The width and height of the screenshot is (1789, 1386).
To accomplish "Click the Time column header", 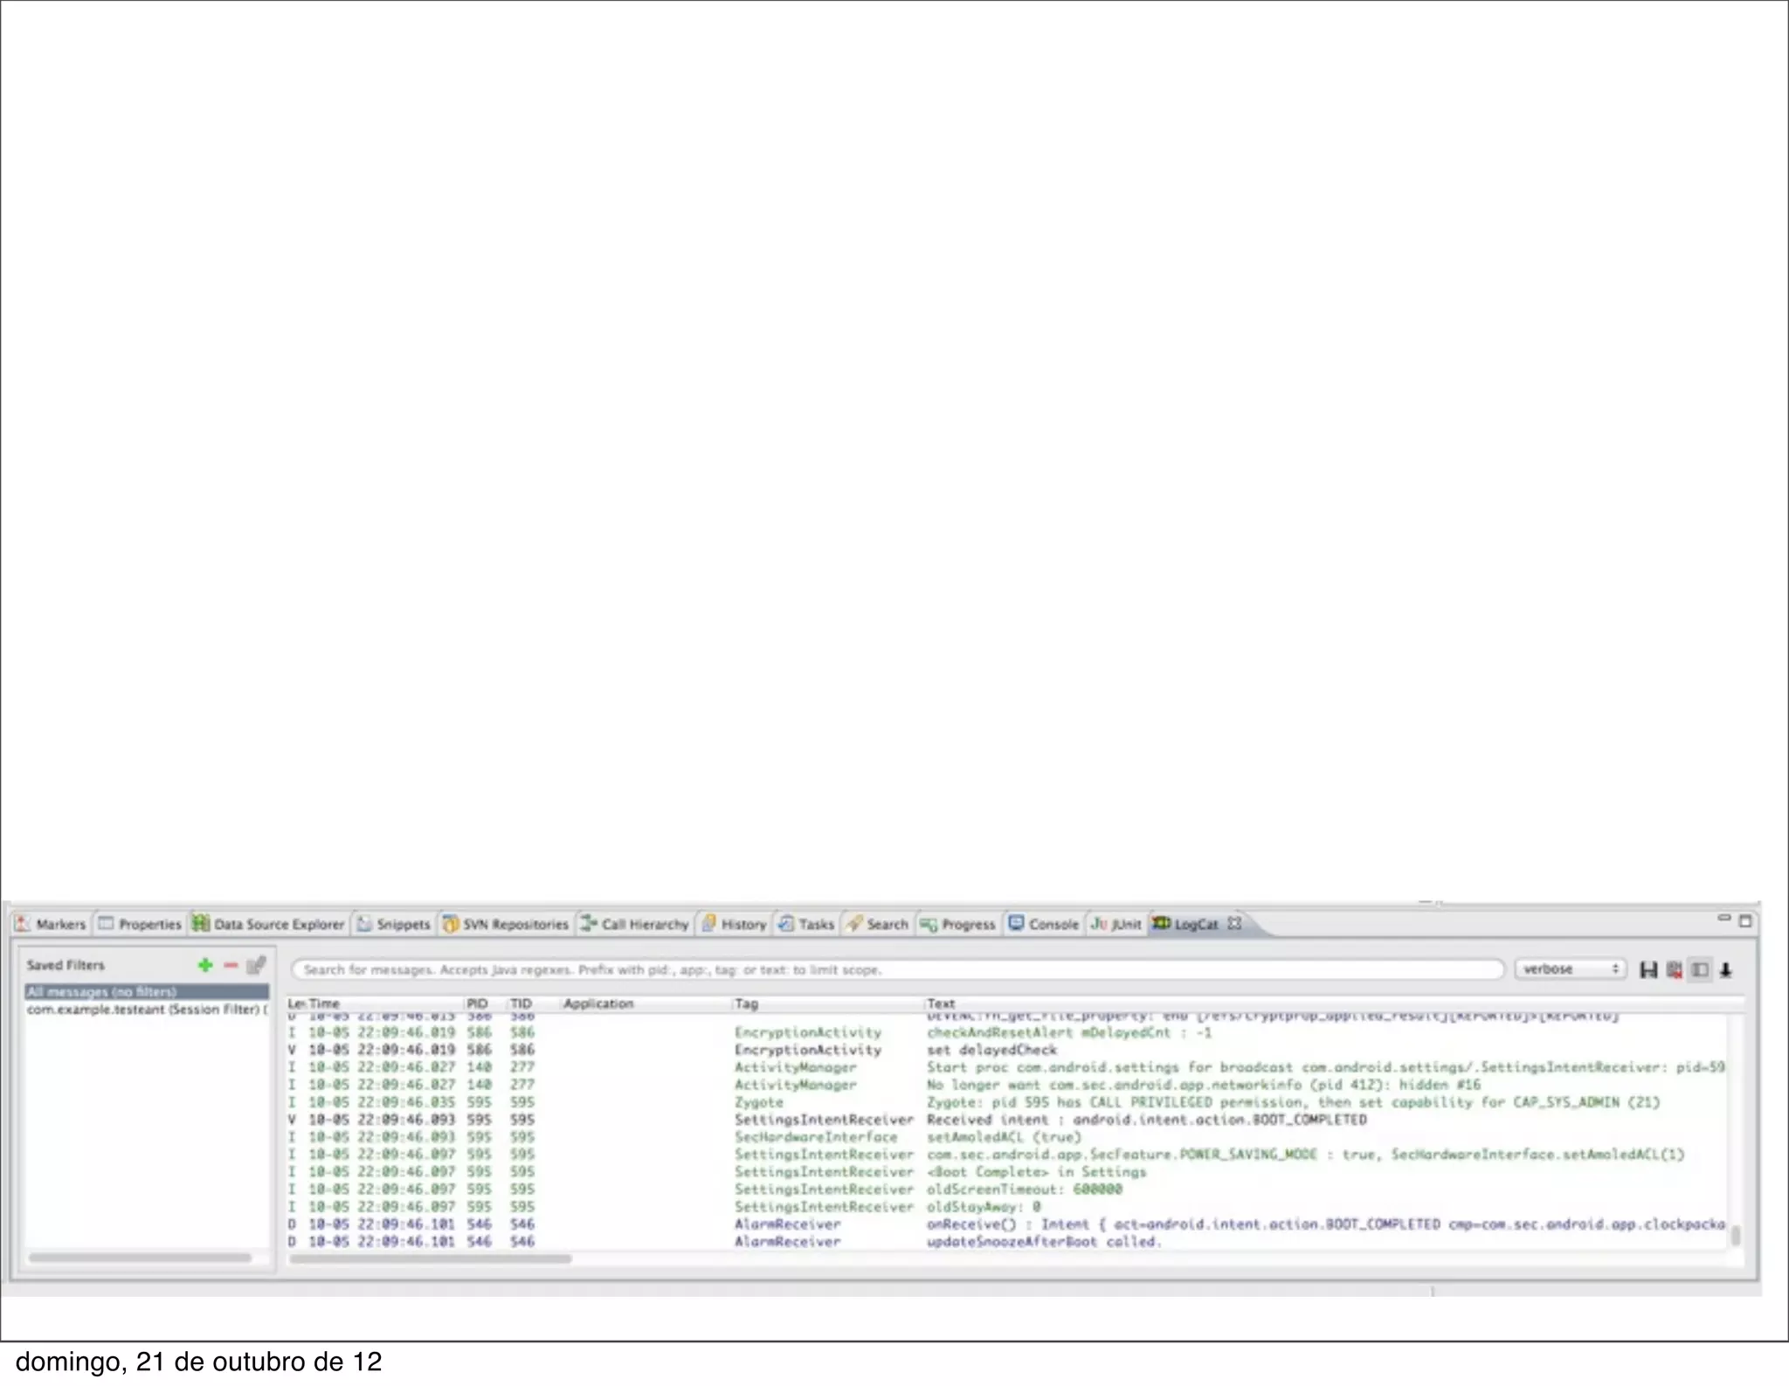I will [x=324, y=1003].
